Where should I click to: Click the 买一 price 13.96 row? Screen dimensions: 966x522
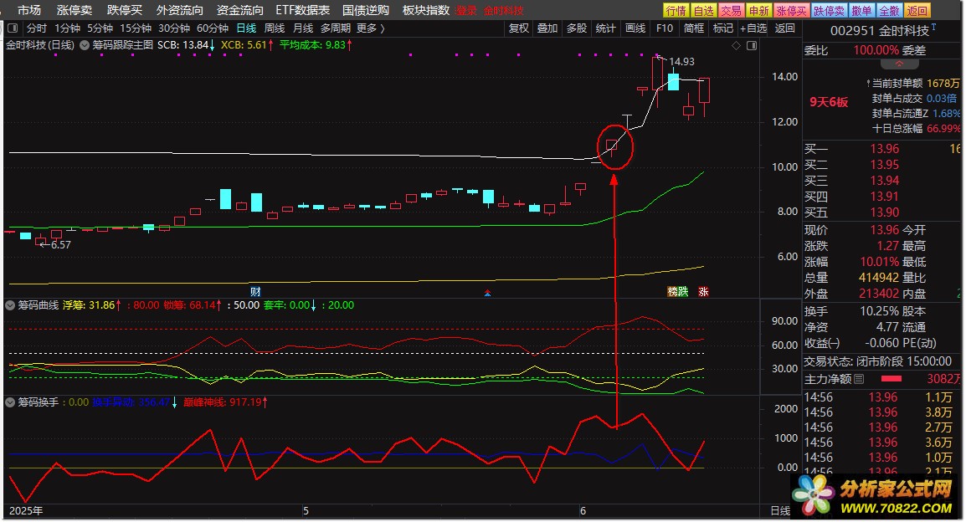tap(882, 149)
